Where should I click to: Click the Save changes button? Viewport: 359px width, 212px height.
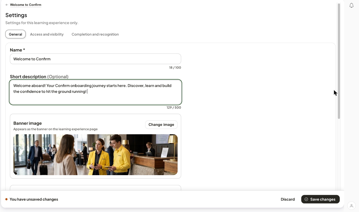coord(320,199)
